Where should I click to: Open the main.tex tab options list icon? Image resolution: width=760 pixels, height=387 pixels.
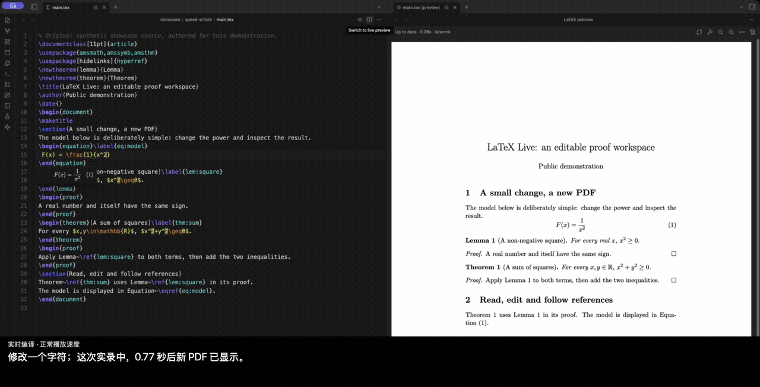[96, 7]
